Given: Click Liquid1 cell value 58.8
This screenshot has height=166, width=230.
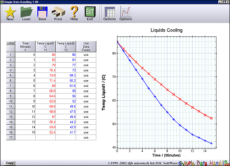Looking at the screenshot, I should (x=45, y=112).
